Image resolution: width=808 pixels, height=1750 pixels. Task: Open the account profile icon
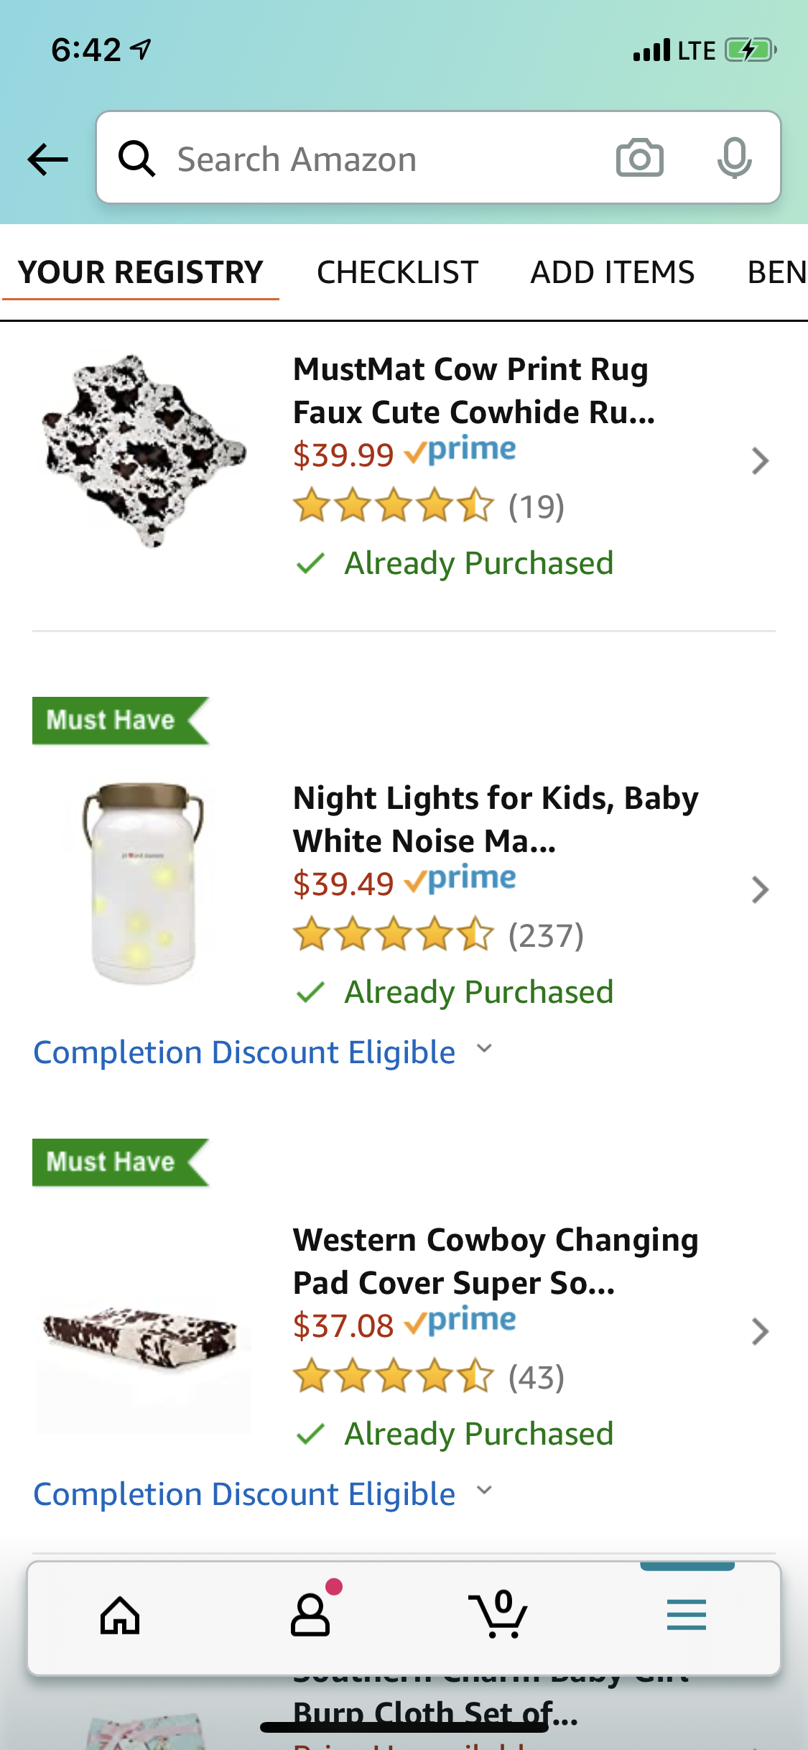pos(310,1616)
